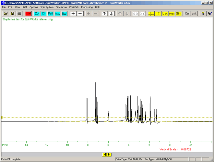The height and width of the screenshot is (162, 214).
Task: Click the cyan Zo zoom button
Action: [37, 14]
